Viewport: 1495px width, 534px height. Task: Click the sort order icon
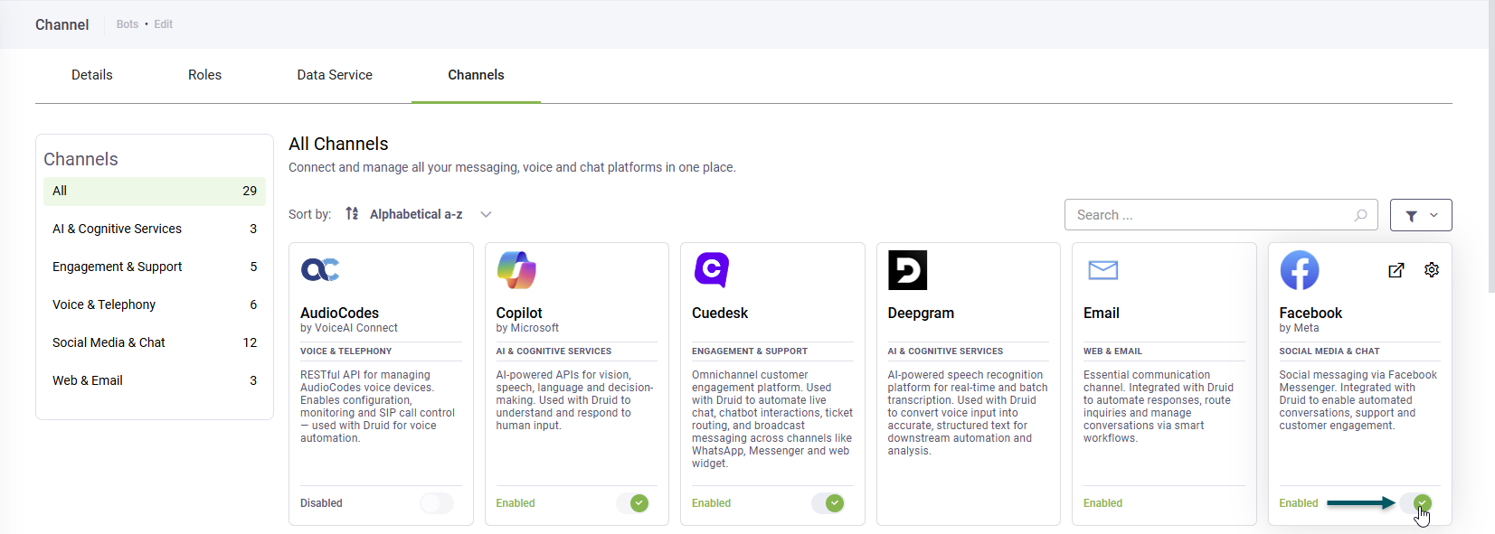click(x=352, y=214)
